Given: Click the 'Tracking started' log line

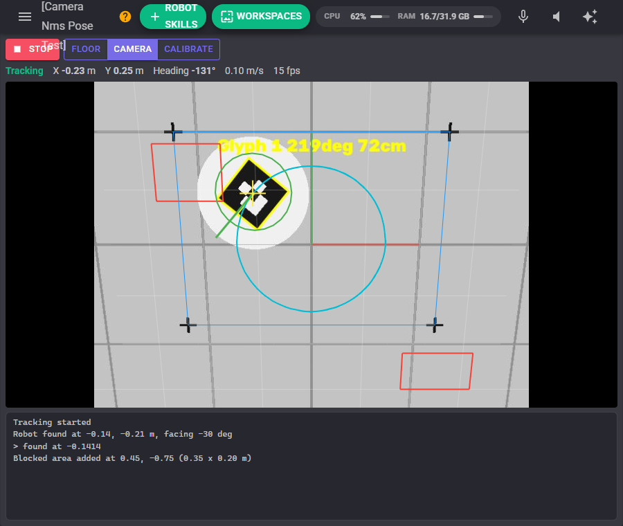Looking at the screenshot, I should (x=52, y=422).
